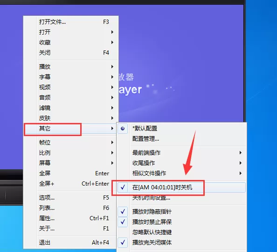Image resolution: width=277 pixels, height=252 pixels.
Task: Expand the 最前端操作 submenu
Action: pyautogui.click(x=181, y=153)
